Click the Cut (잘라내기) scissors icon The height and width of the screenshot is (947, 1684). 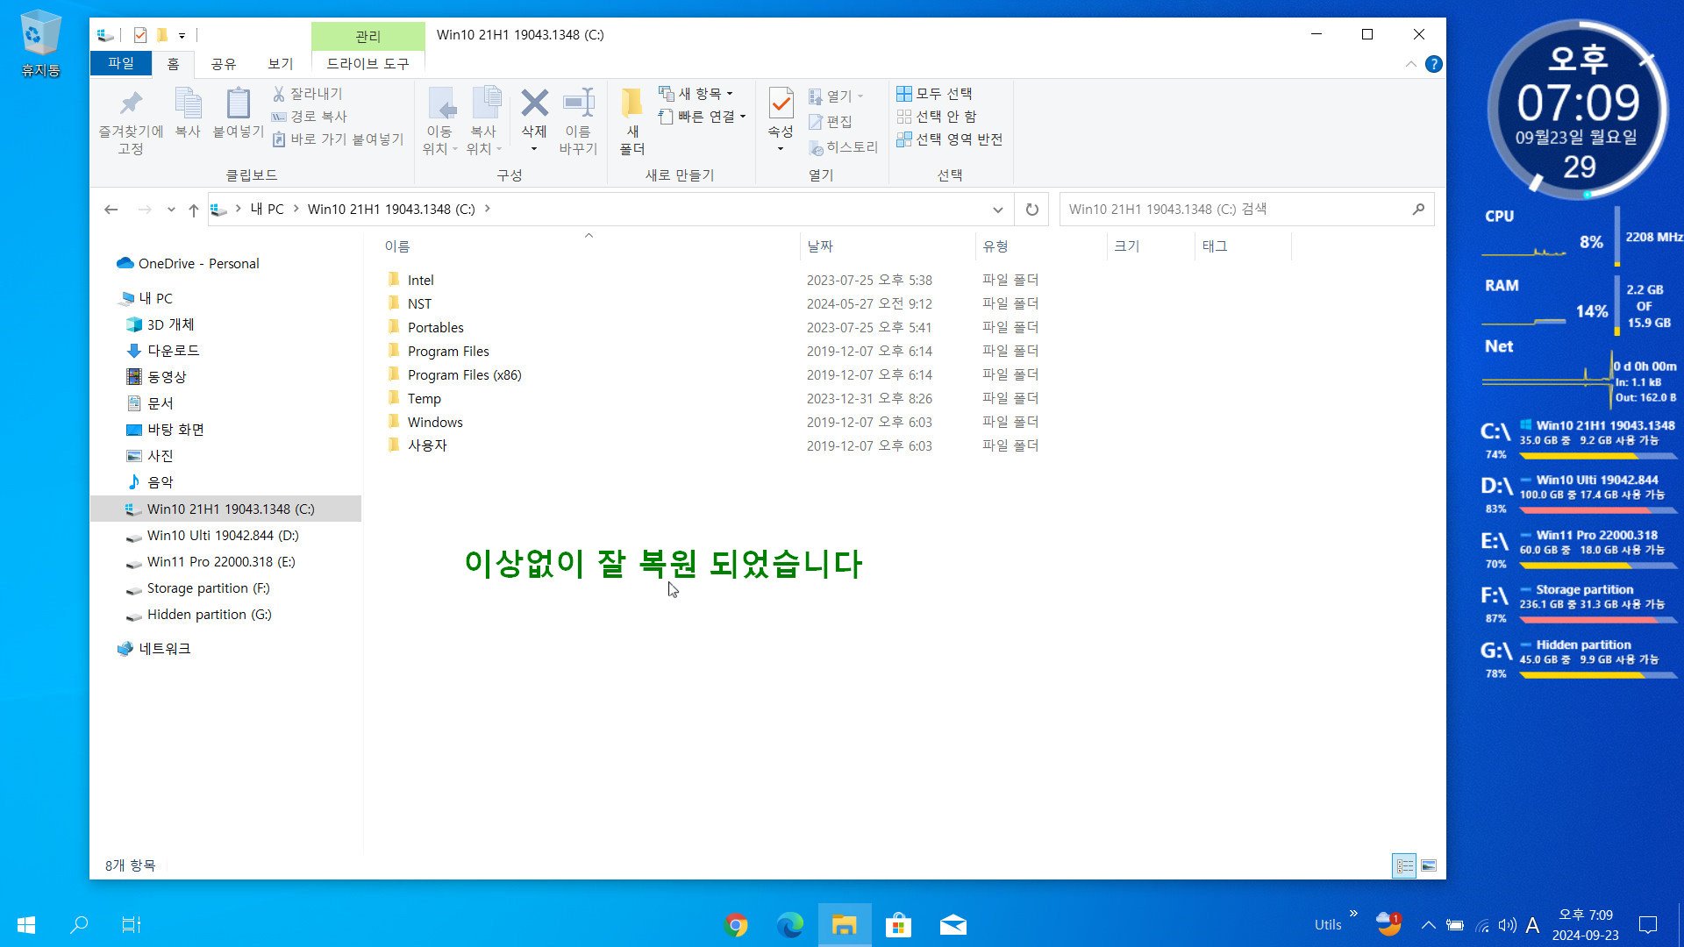pyautogui.click(x=279, y=93)
